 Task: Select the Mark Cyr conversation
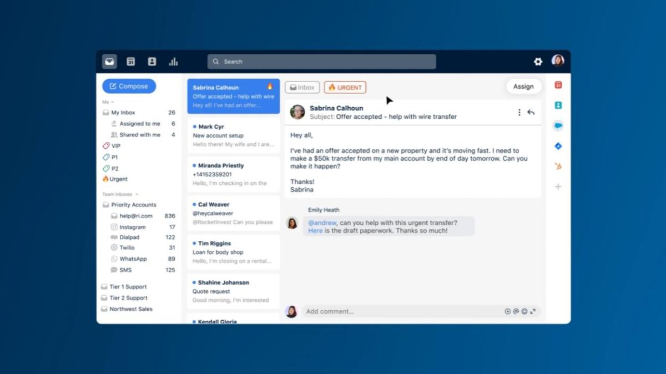pyautogui.click(x=233, y=135)
